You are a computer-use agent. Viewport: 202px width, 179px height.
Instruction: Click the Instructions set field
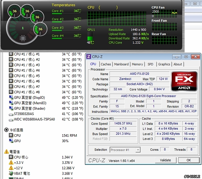pos(153,111)
